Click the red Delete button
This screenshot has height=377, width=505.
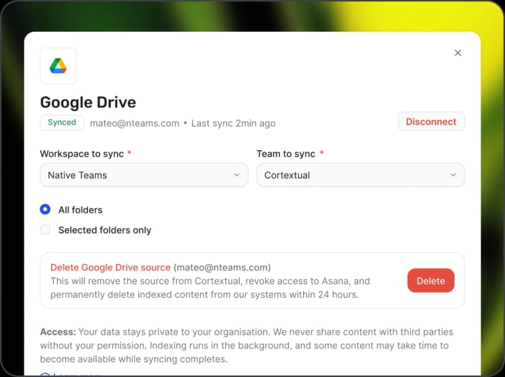[x=431, y=281]
